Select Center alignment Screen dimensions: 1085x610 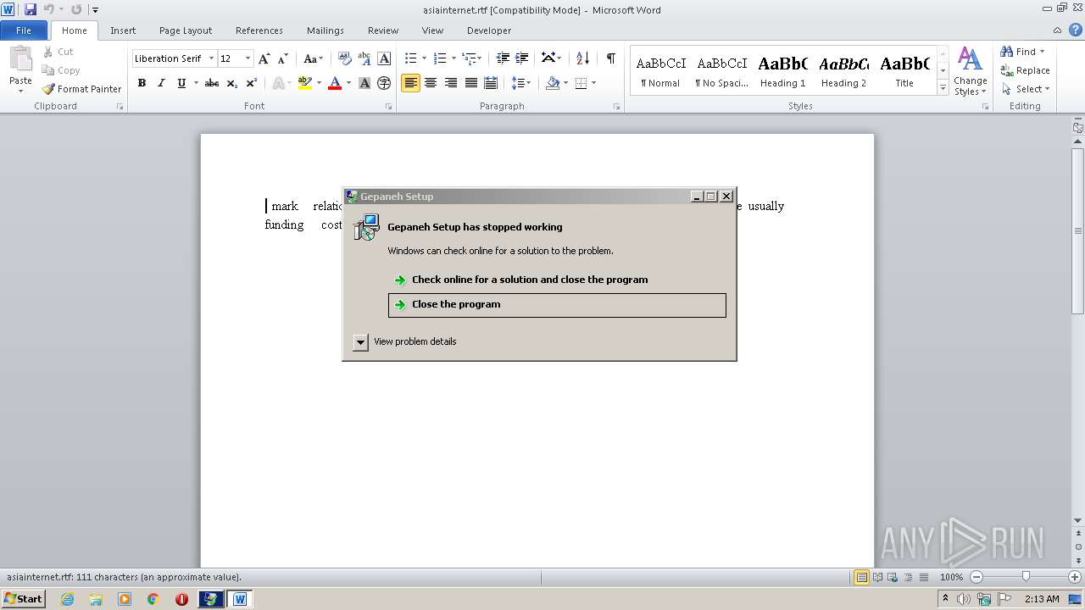431,83
